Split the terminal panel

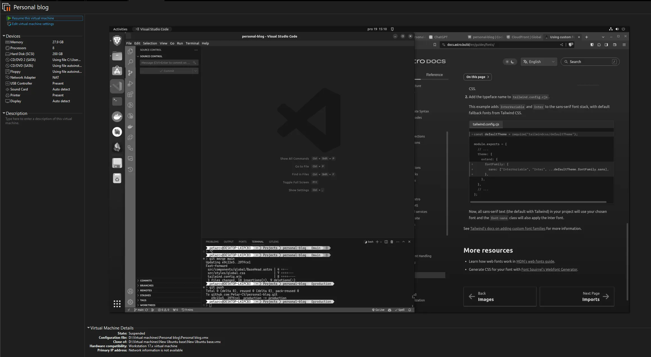pos(386,242)
